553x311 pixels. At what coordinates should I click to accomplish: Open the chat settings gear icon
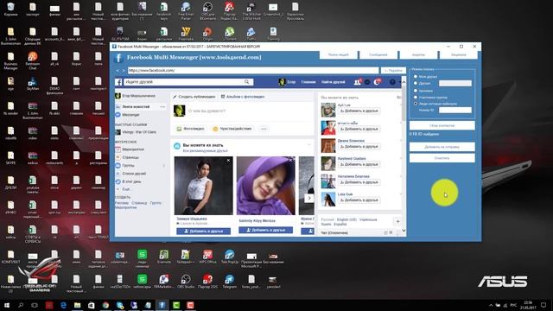(391, 232)
